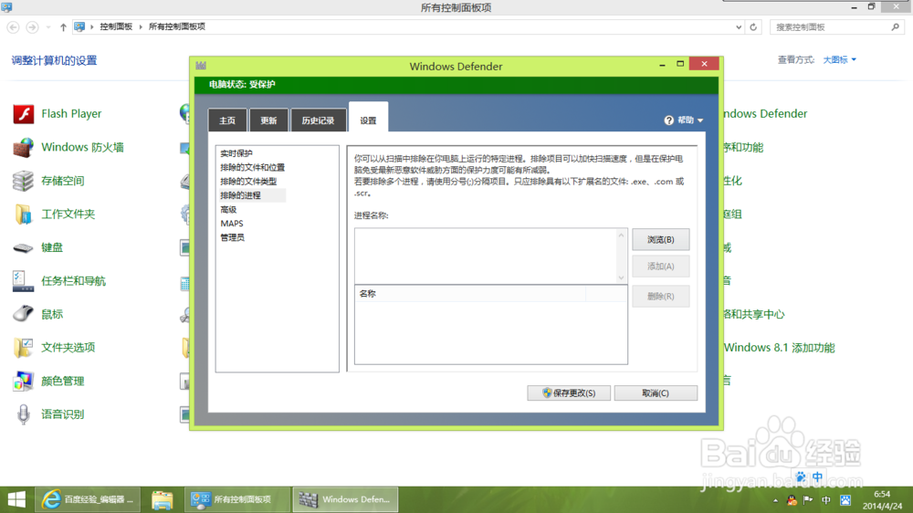Click the Action Center flag tray icon
This screenshot has width=913, height=513.
point(808,500)
